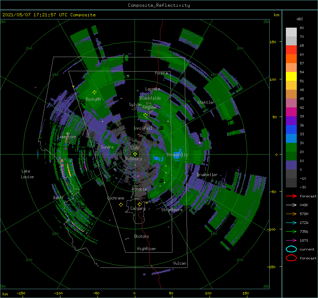Click the RockyMH label on the map
The width and height of the screenshot is (318, 298).
coord(93,99)
